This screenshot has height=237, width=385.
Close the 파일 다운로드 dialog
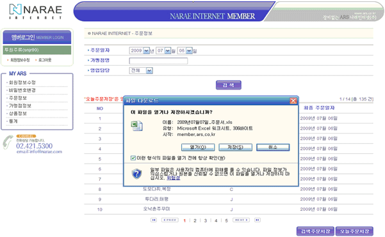coord(293,101)
